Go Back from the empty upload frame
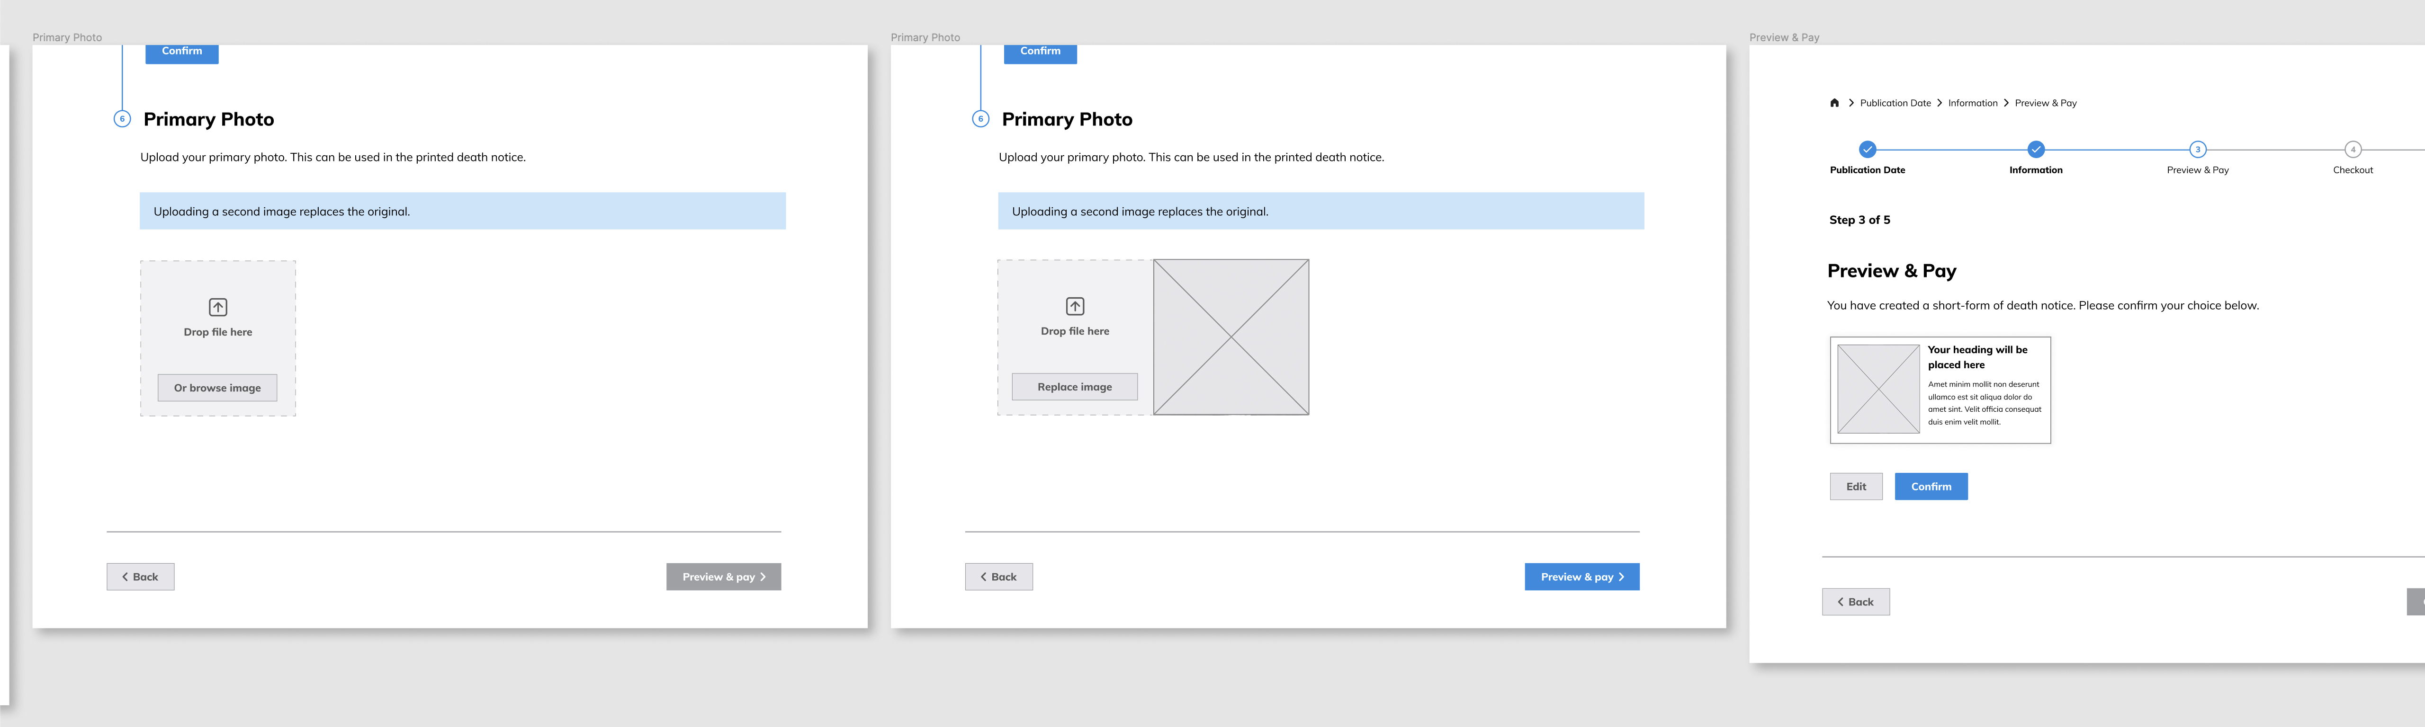 point(140,576)
